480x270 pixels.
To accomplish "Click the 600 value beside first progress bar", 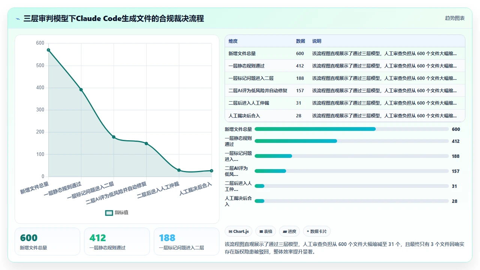I will tap(456, 129).
